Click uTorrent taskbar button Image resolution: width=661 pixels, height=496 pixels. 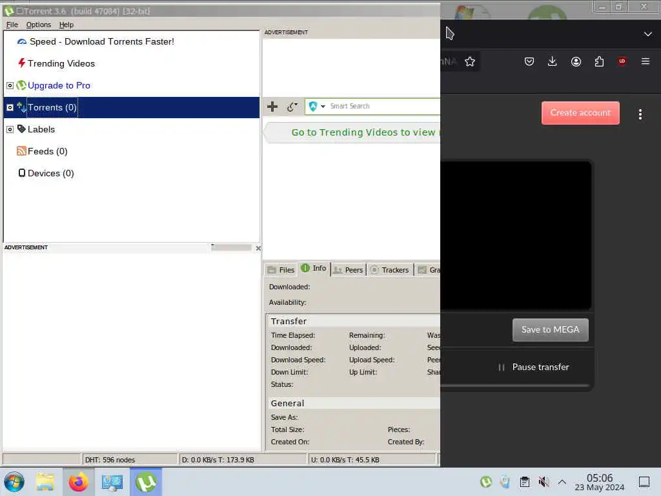pyautogui.click(x=146, y=482)
